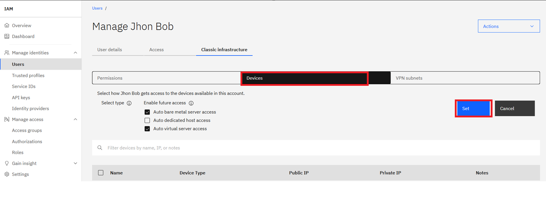
Task: Click the filter devices input field
Action: pyautogui.click(x=316, y=148)
